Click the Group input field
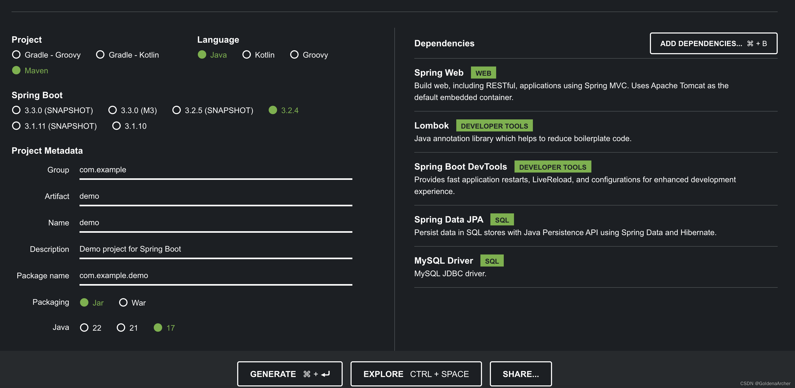 (x=215, y=170)
